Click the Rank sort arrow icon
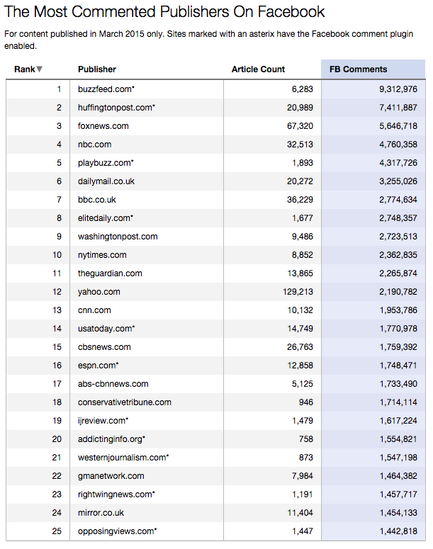This screenshot has width=433, height=549. [x=39, y=69]
